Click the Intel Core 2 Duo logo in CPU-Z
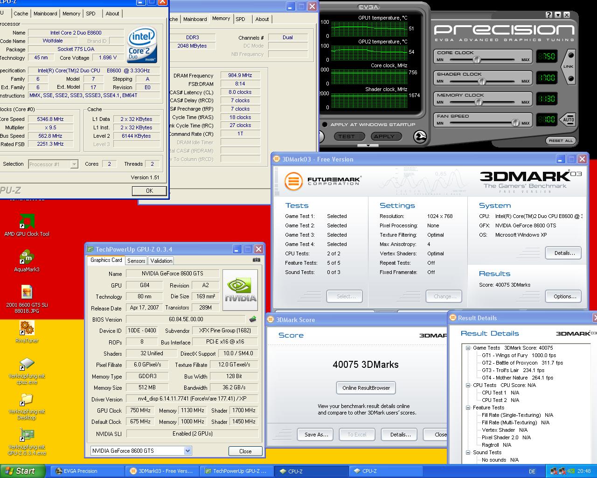Viewport: 597px width, 478px height. tap(142, 45)
